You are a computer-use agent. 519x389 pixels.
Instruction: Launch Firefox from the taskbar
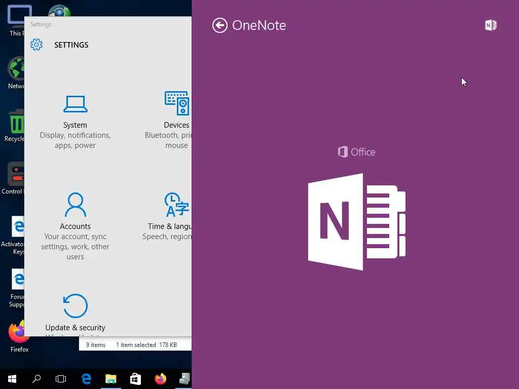click(161, 379)
